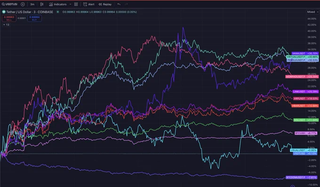The image size is (320, 187).
Task: Select the MORPHOUSDT.P price scale label
Action: coord(302,77)
